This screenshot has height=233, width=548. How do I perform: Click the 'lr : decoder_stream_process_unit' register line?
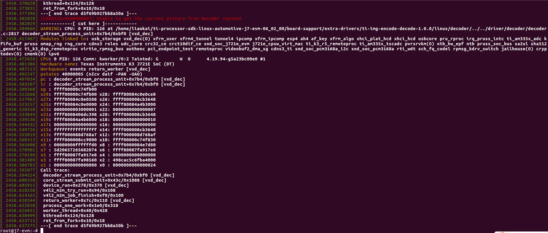112,84
